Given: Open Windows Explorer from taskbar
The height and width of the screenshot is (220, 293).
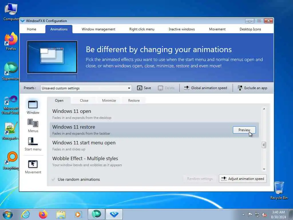Looking at the screenshot, I should pyautogui.click(x=61, y=215).
